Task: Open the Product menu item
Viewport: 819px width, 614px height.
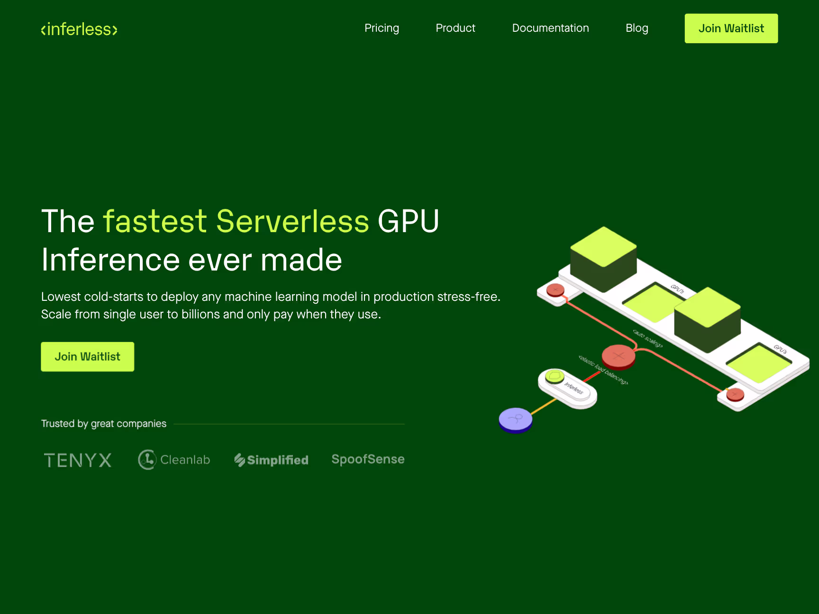Action: coord(455,28)
